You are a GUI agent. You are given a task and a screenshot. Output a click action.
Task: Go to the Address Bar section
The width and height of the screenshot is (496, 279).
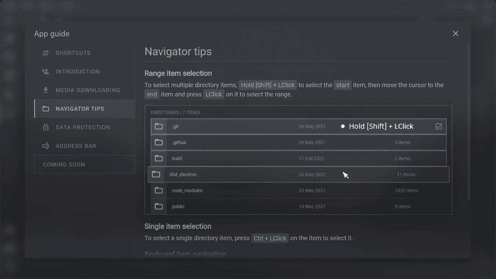point(76,146)
